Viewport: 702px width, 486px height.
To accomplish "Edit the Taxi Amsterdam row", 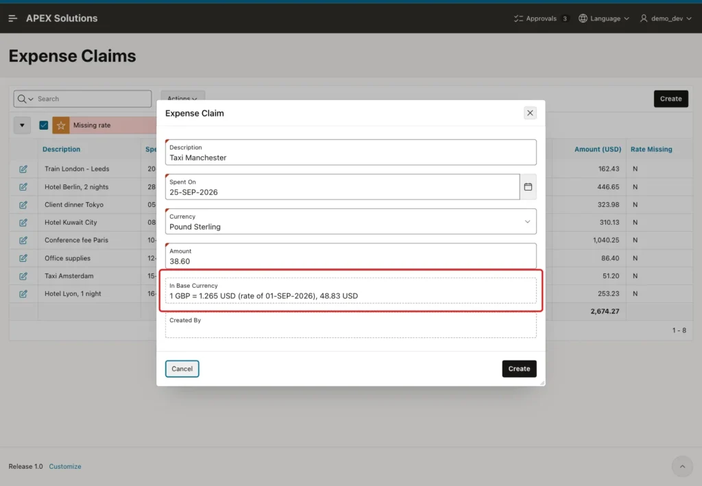I will (23, 276).
